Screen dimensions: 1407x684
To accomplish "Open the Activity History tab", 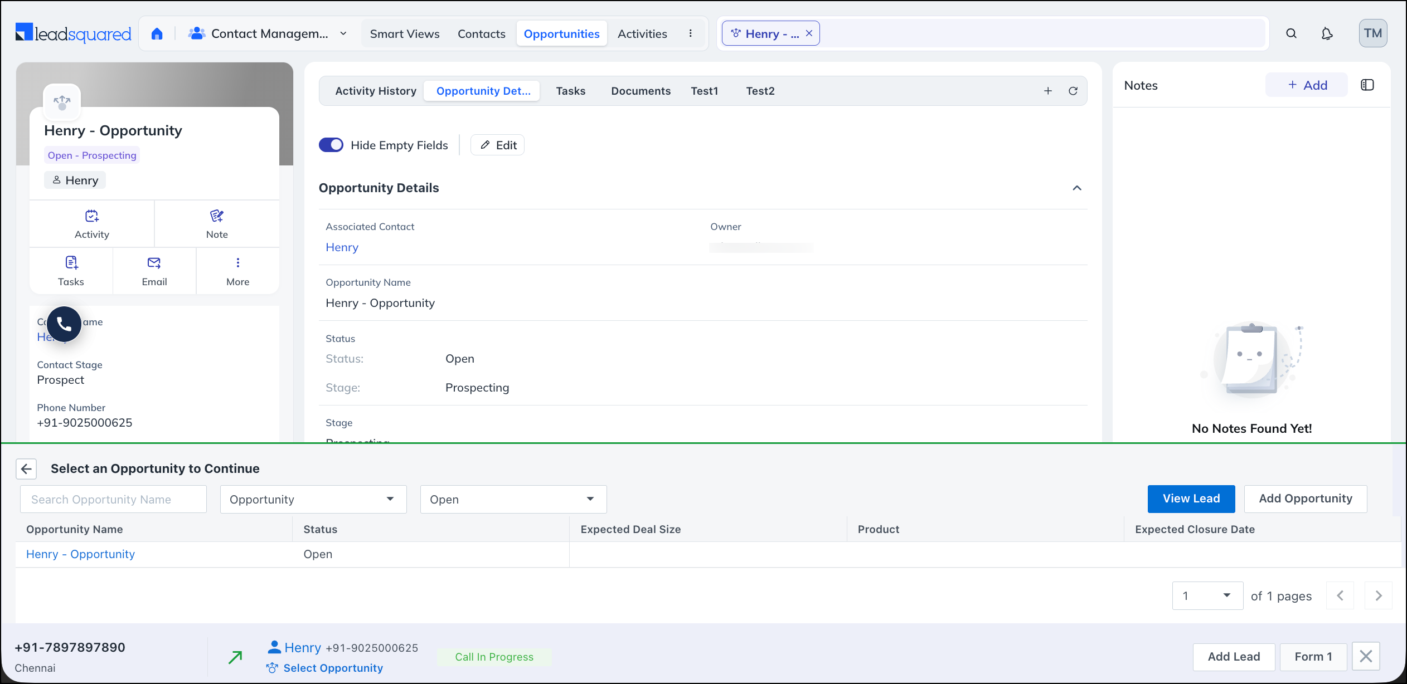I will [x=376, y=91].
